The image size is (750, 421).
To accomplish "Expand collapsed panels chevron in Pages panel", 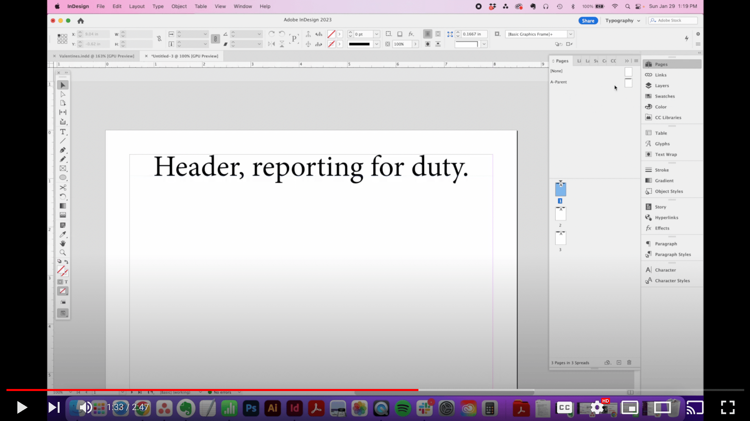I will 626,61.
